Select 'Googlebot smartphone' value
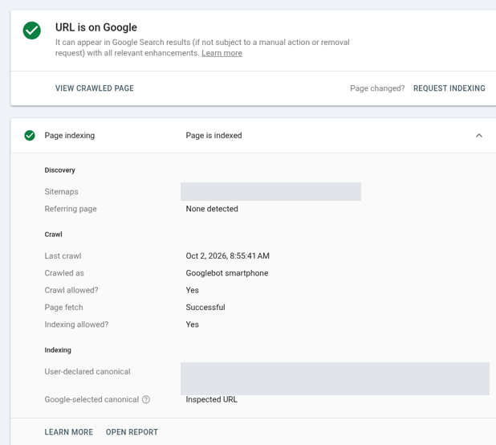The width and height of the screenshot is (496, 445). (x=227, y=273)
